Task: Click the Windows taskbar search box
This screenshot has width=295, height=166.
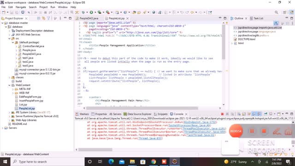Action: [47, 162]
